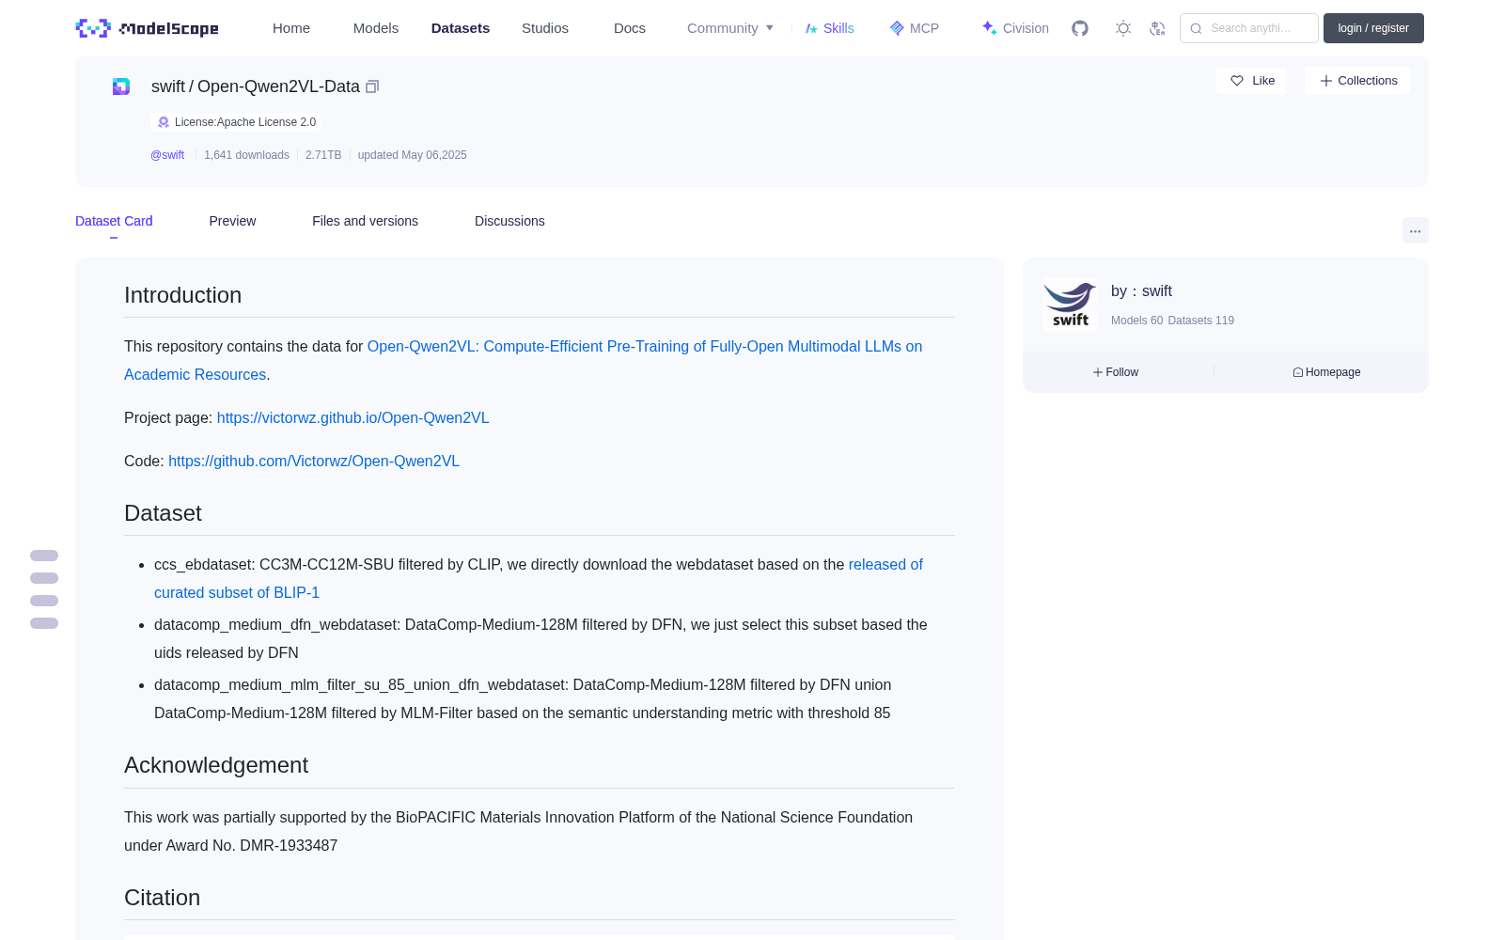
Task: Click the "updated May 06,2025" text
Action: [412, 155]
